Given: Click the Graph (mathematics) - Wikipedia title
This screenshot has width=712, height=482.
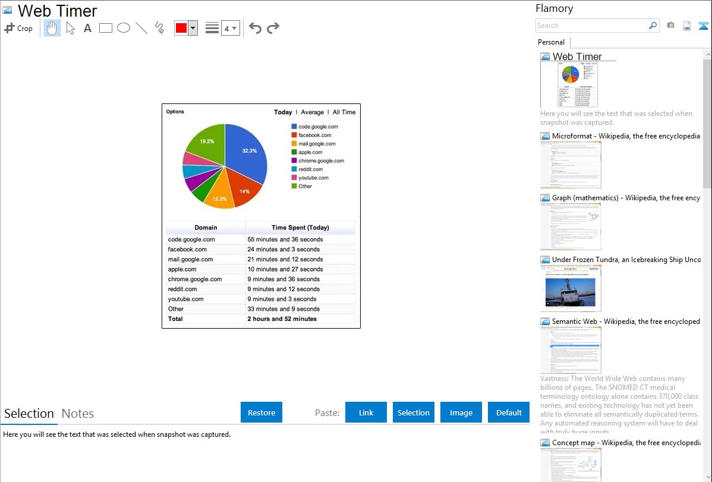Looking at the screenshot, I should (626, 198).
